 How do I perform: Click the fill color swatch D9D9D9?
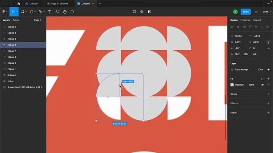point(232,85)
